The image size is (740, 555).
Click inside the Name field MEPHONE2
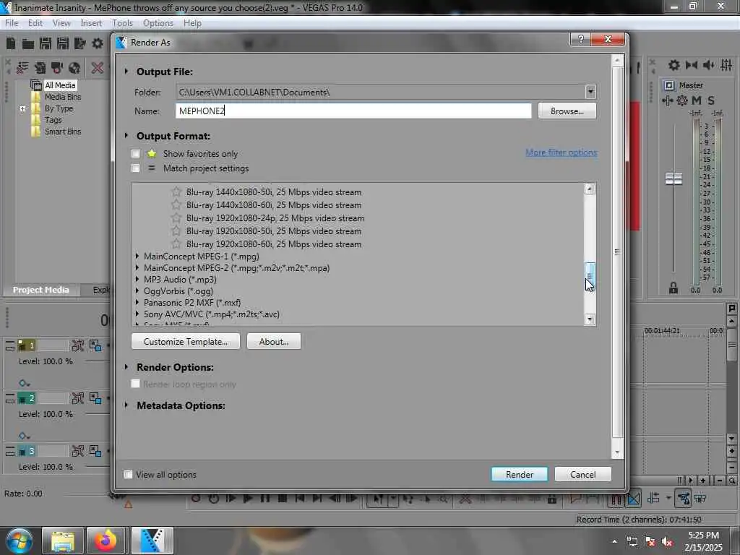pyautogui.click(x=353, y=111)
